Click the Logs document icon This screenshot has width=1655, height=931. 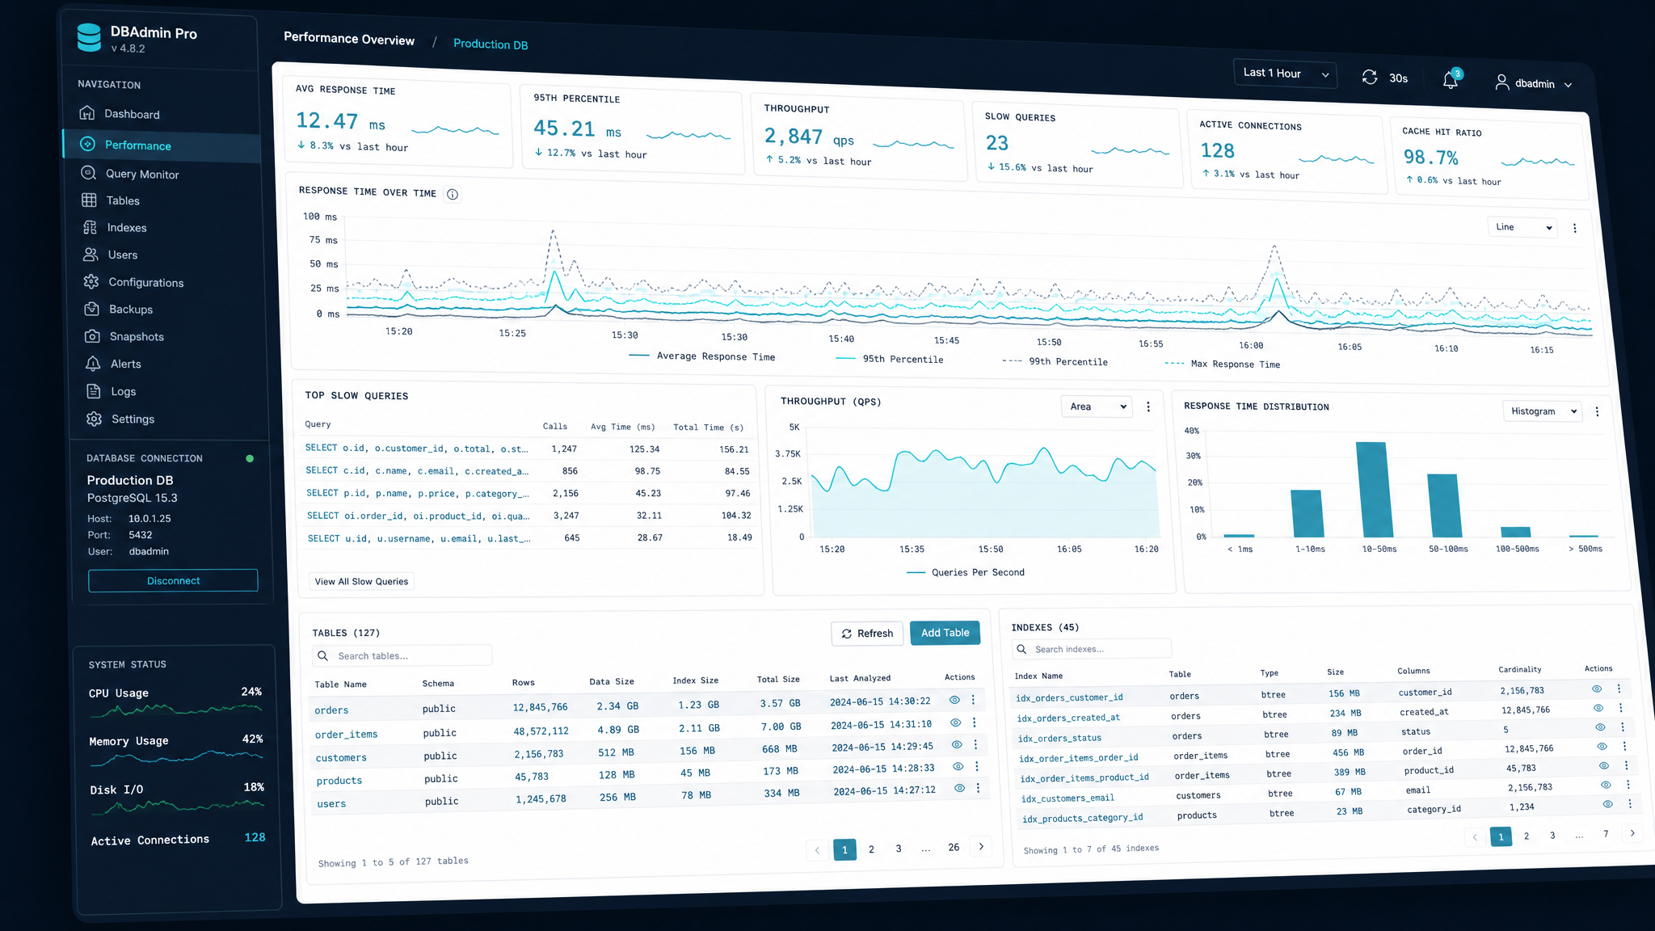coord(94,391)
